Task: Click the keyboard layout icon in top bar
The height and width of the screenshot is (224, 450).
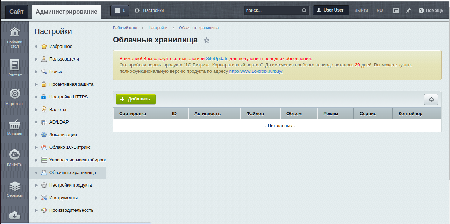Action: coord(396,10)
